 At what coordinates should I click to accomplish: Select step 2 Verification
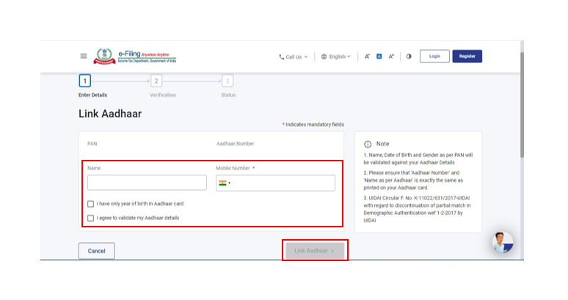[x=156, y=81]
